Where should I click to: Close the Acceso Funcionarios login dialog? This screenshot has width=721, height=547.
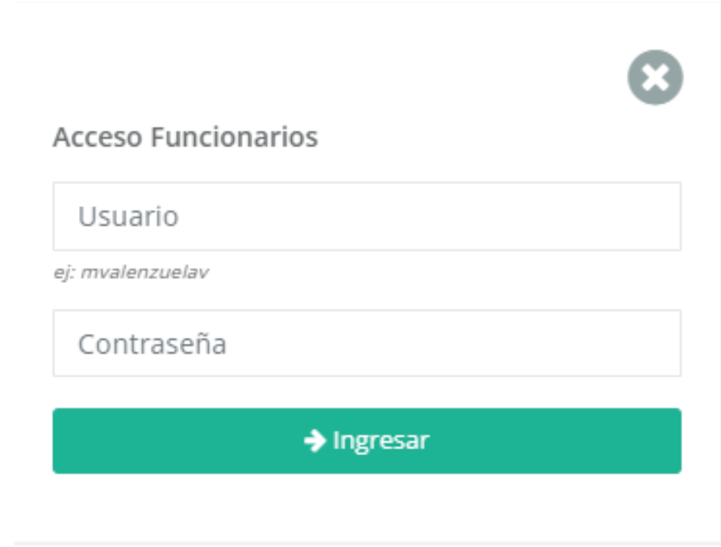[655, 77]
